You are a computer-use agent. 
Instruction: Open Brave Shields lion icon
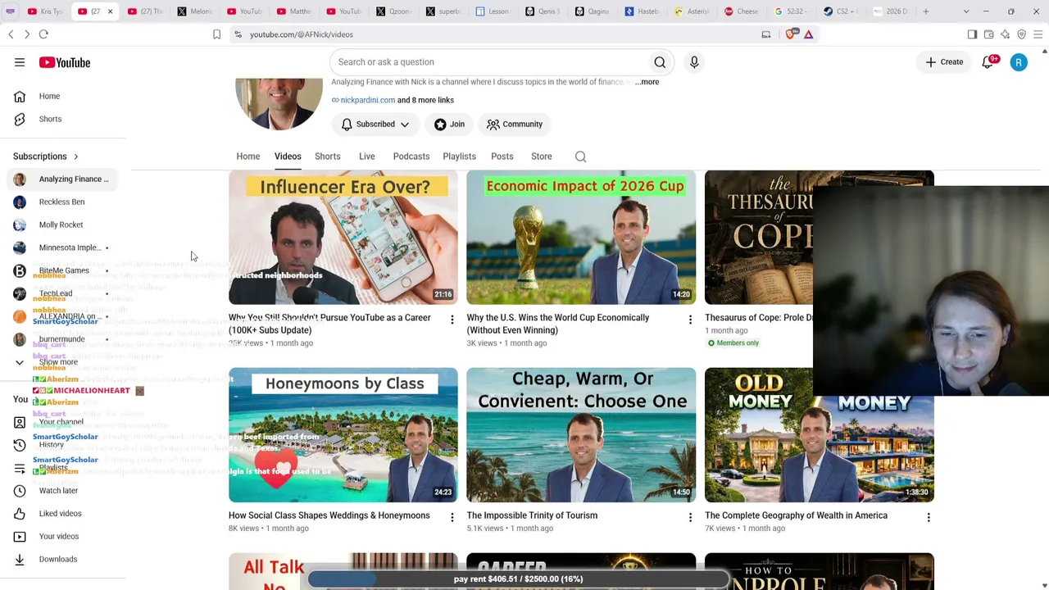[791, 34]
